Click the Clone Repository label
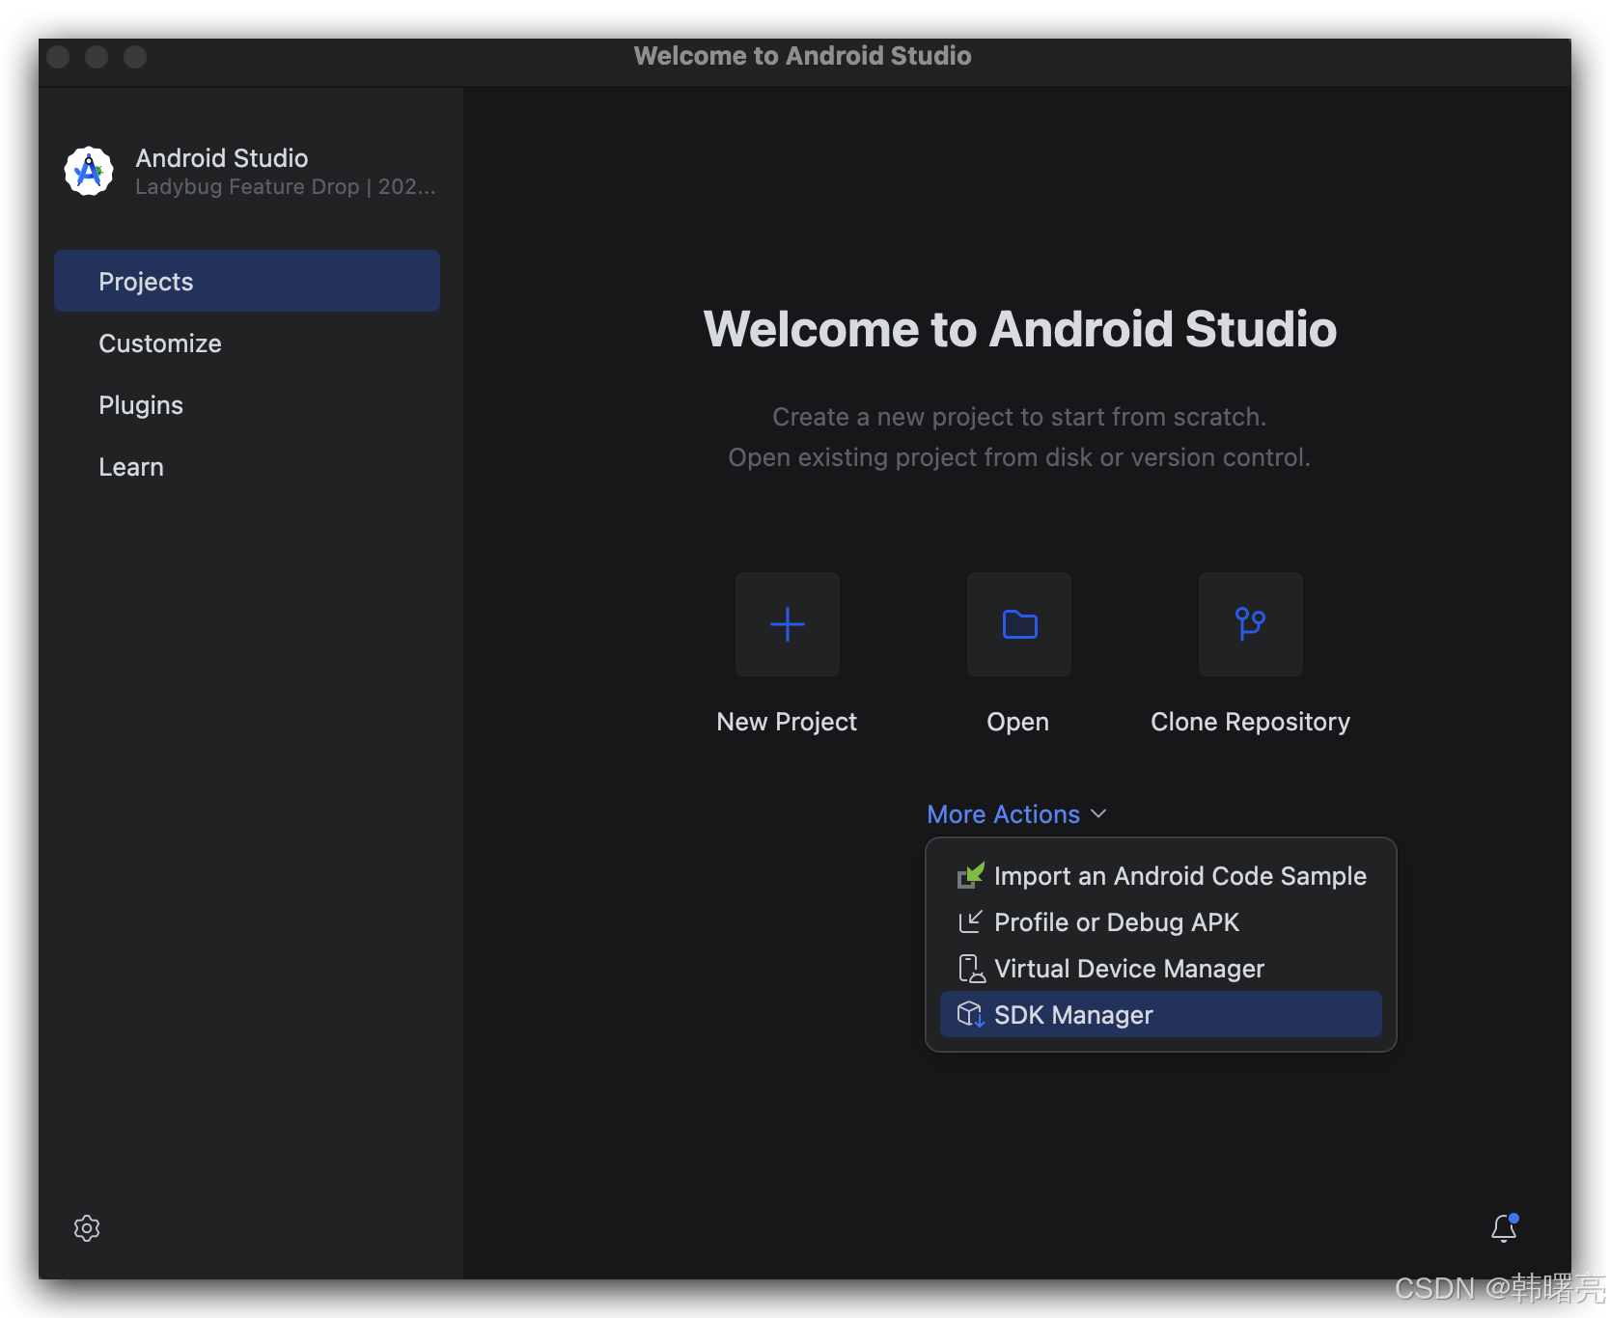Screen dimensions: 1610x1318 click(1251, 722)
